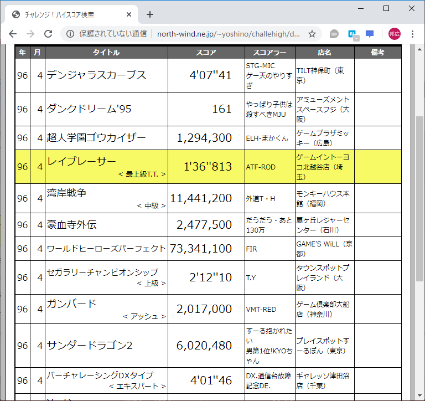Click the スコアラー column header
Viewport: 425px width, 401px height.
(269, 53)
